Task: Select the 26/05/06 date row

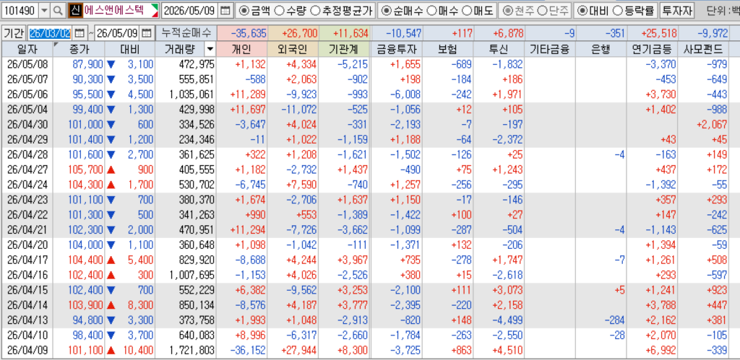Action: pos(27,95)
